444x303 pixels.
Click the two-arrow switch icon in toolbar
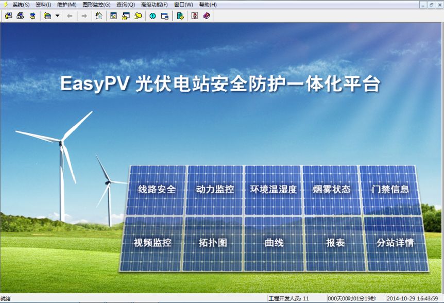[32, 16]
